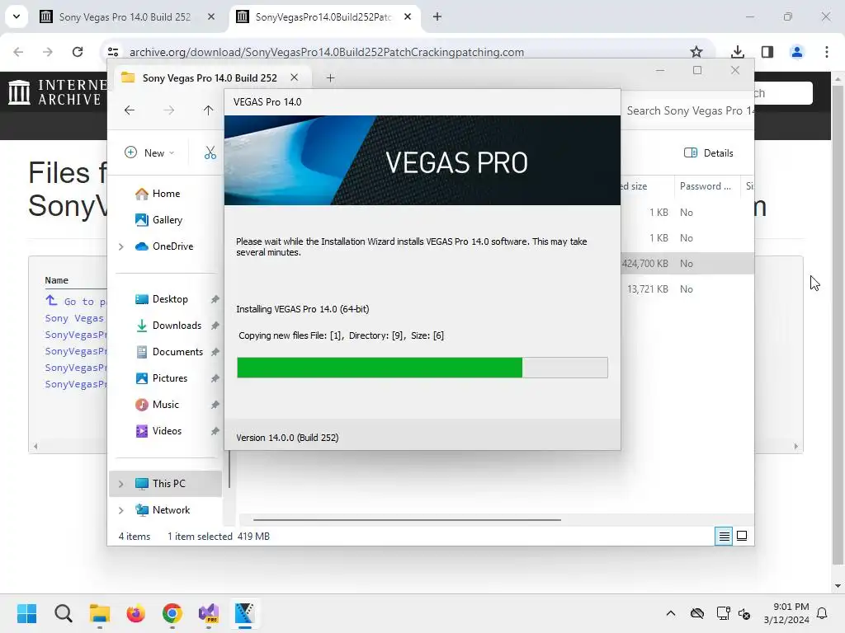Close the Sony Vegas Pro Explorer tab
Screen dimensions: 845x633
[x=295, y=77]
